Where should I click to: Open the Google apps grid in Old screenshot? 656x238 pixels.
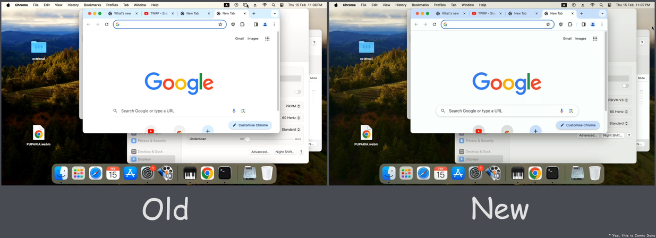click(267, 39)
